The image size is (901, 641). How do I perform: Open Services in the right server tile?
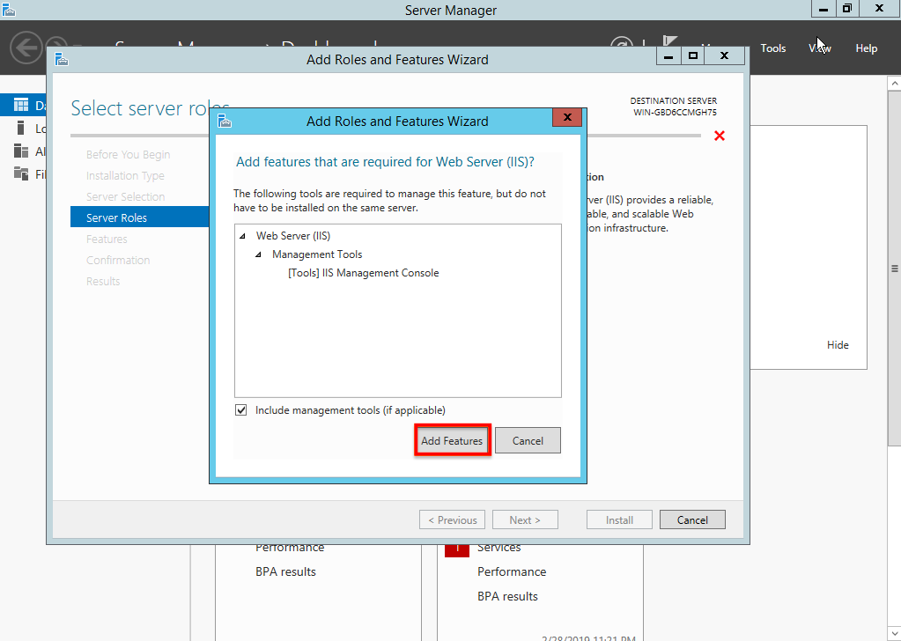tap(499, 548)
